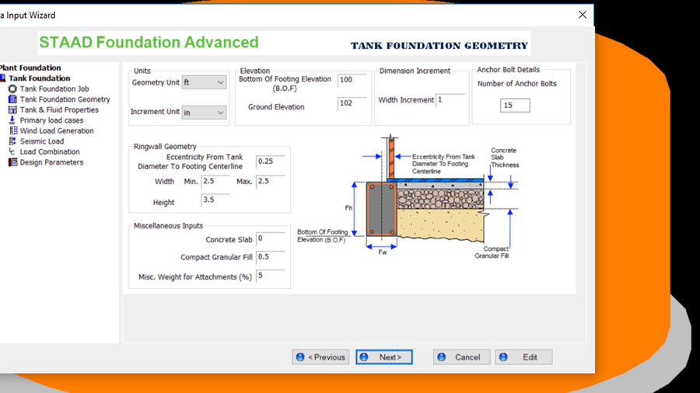Click the Design Parameters icon
This screenshot has width=700, height=393.
coord(12,162)
